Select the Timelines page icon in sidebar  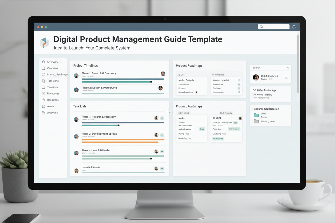[43, 87]
